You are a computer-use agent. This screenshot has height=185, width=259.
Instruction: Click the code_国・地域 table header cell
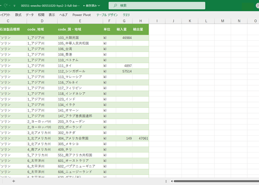tap(80, 29)
